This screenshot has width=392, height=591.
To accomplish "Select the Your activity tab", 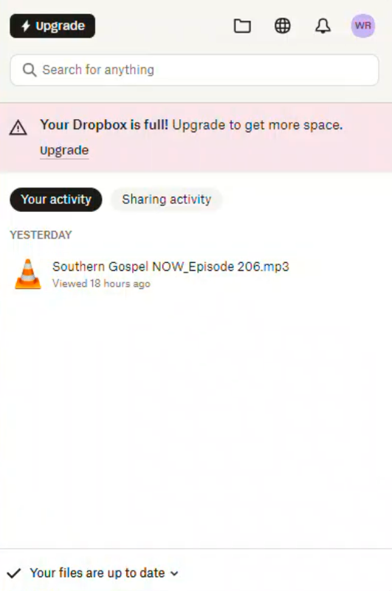I will pos(55,199).
